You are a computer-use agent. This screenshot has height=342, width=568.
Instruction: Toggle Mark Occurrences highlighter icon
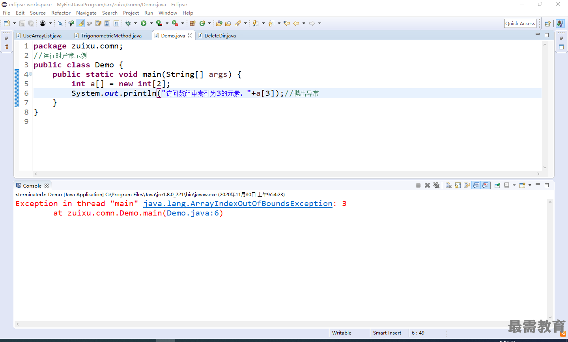80,23
